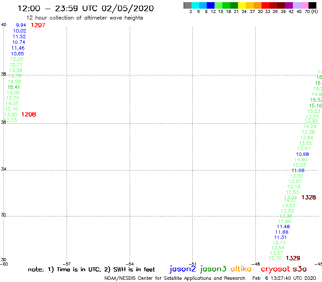Click wave height value 13.39

point(15,70)
